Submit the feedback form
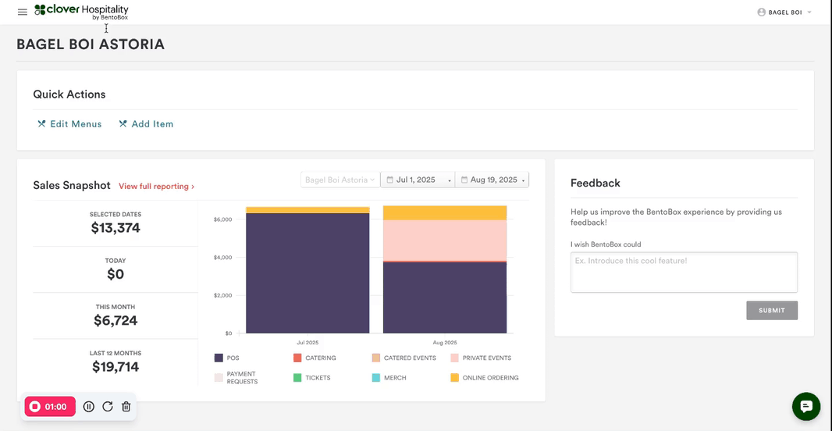The width and height of the screenshot is (832, 431). coord(772,311)
